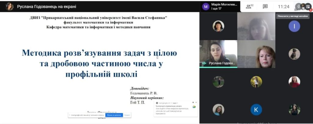Select blonde woman's video tile

tap(256, 54)
